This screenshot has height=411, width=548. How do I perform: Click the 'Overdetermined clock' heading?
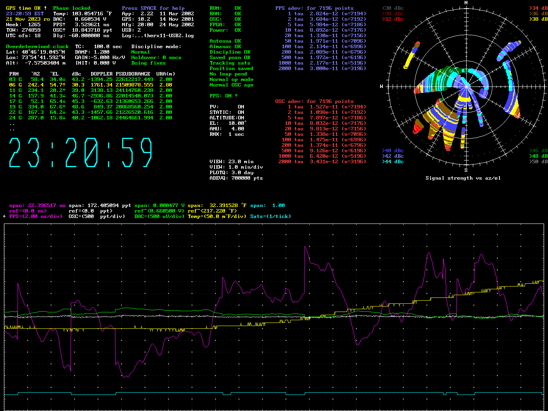point(37,47)
